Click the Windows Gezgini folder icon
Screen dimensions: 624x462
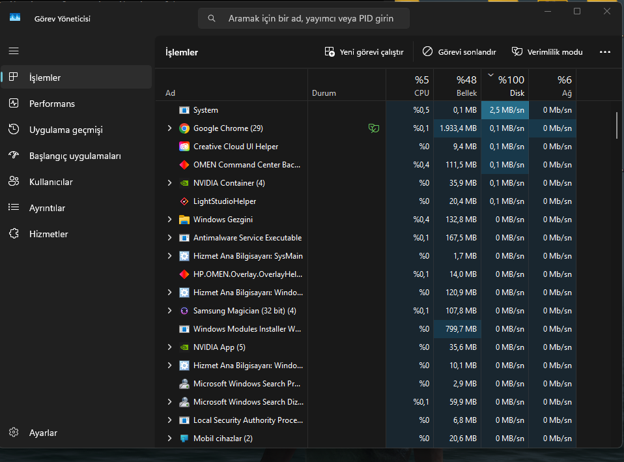pyautogui.click(x=184, y=220)
